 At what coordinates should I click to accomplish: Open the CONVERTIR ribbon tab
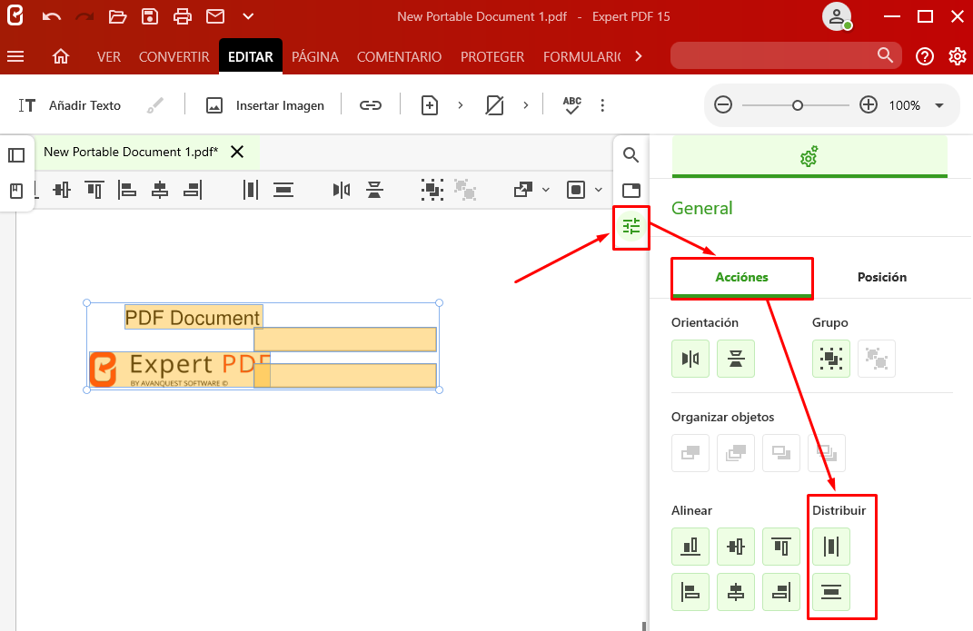point(174,57)
